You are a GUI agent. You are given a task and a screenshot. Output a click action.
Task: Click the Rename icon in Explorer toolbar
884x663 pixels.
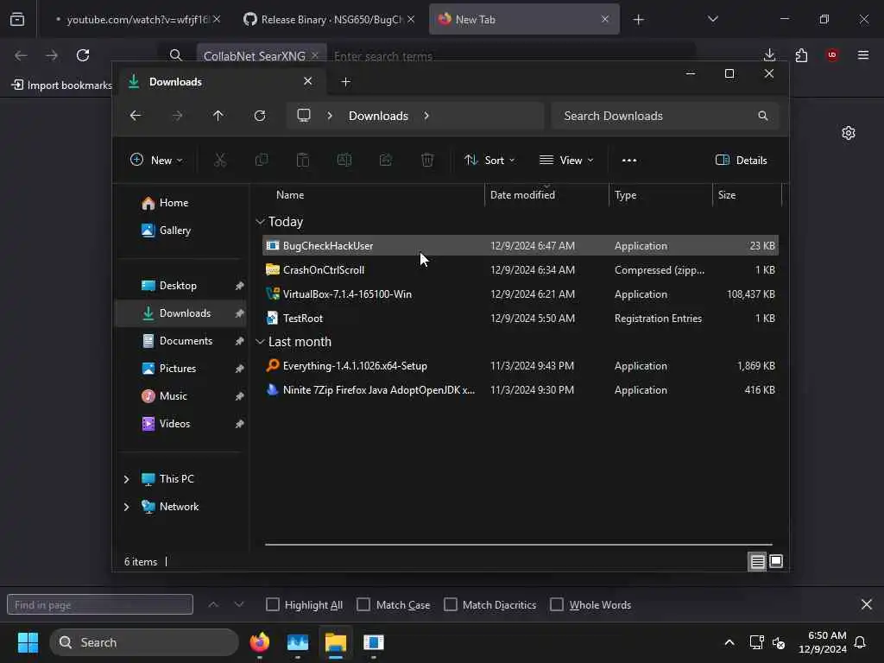344,160
